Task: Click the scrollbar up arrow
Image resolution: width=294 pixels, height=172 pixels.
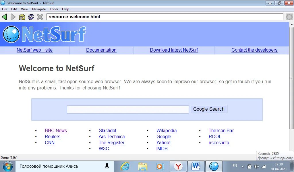Action: [x=292, y=24]
